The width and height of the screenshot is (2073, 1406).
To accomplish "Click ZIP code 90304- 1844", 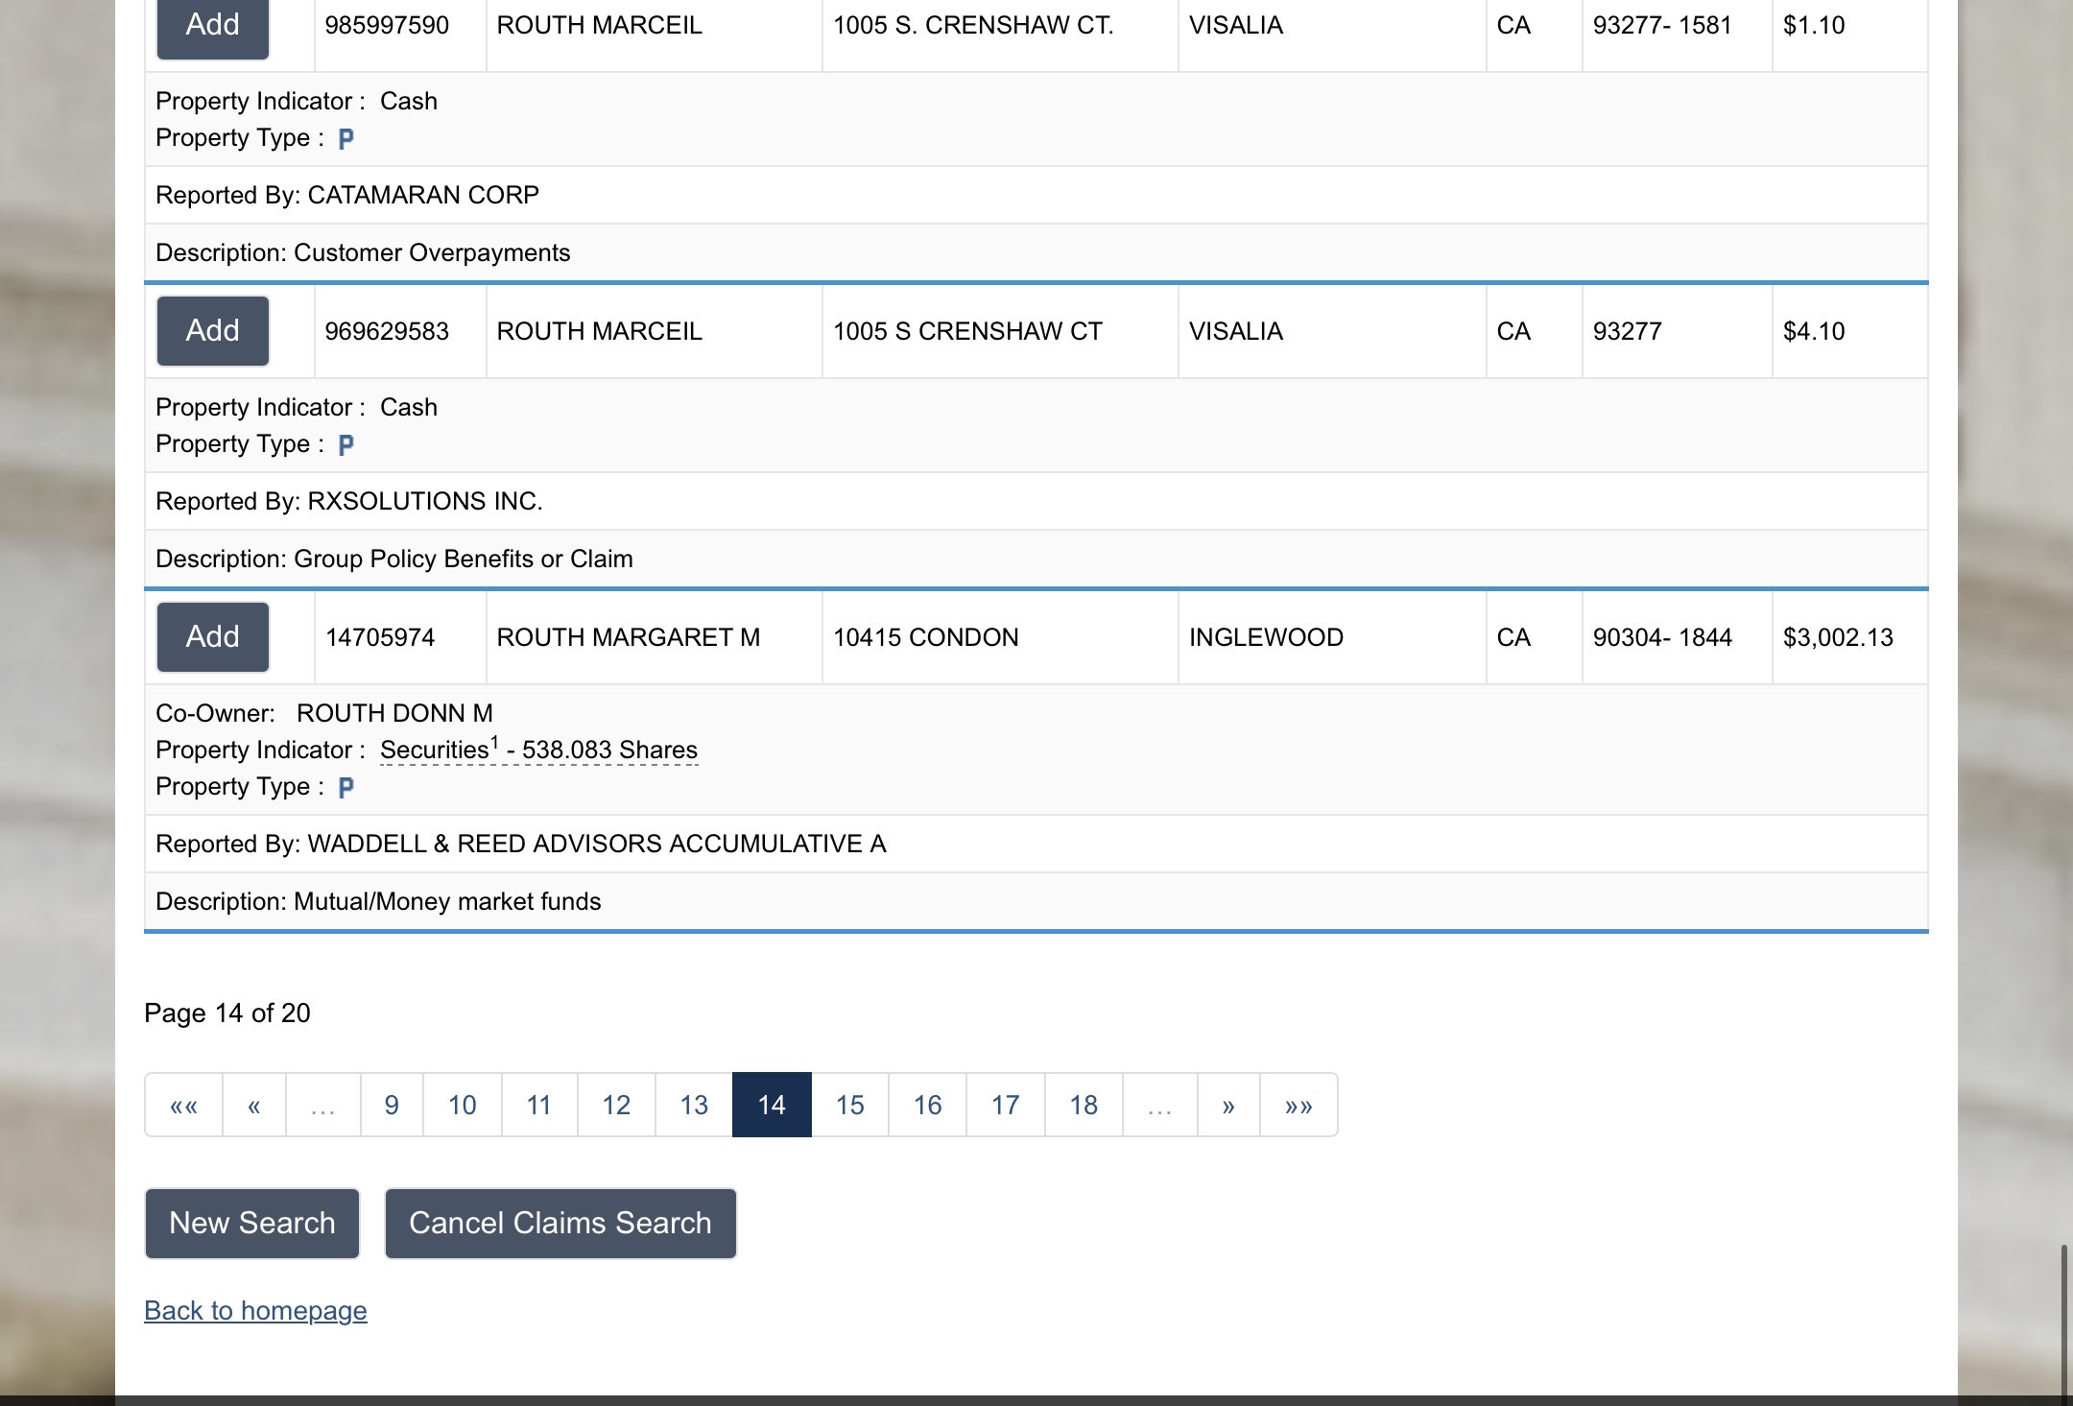I will [x=1662, y=637].
